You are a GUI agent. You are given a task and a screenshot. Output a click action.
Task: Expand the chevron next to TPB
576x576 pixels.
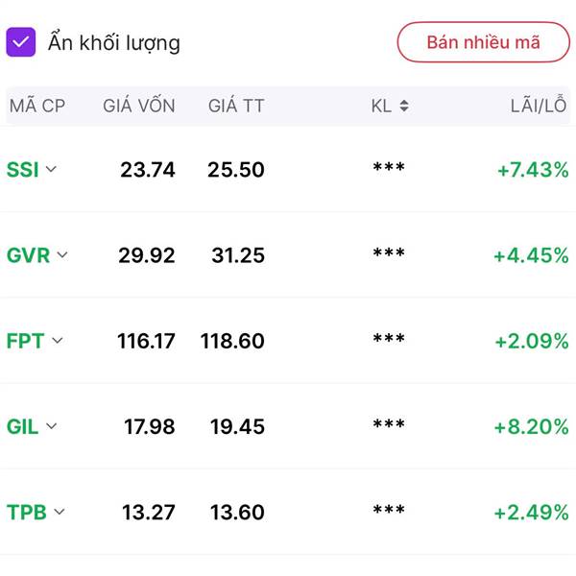coord(60,512)
